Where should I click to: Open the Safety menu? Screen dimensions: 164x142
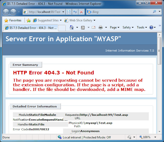(128, 27)
